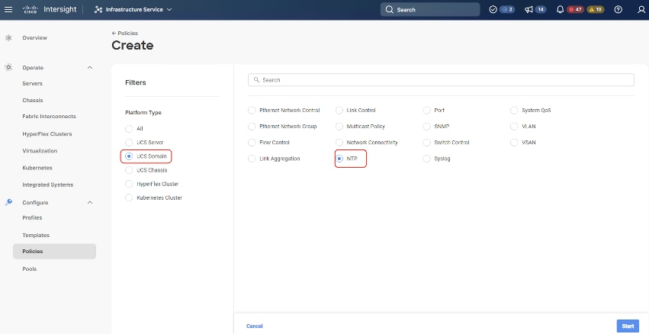The width and height of the screenshot is (649, 334).
Task: Select Ethernet Network Control policy radio
Action: click(251, 111)
